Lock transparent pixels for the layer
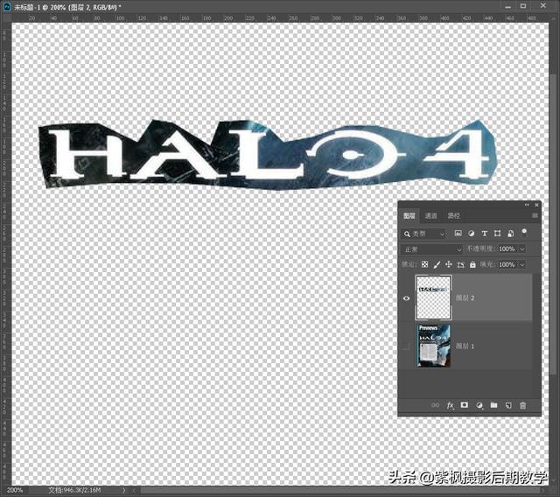Viewport: 560px width, 497px height. (424, 264)
